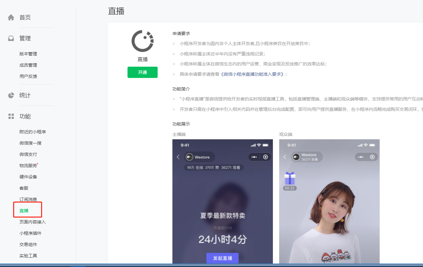The image size is (423, 267).
Task: Click the Westore avatar in 观众端 preview
Action: coord(296,157)
